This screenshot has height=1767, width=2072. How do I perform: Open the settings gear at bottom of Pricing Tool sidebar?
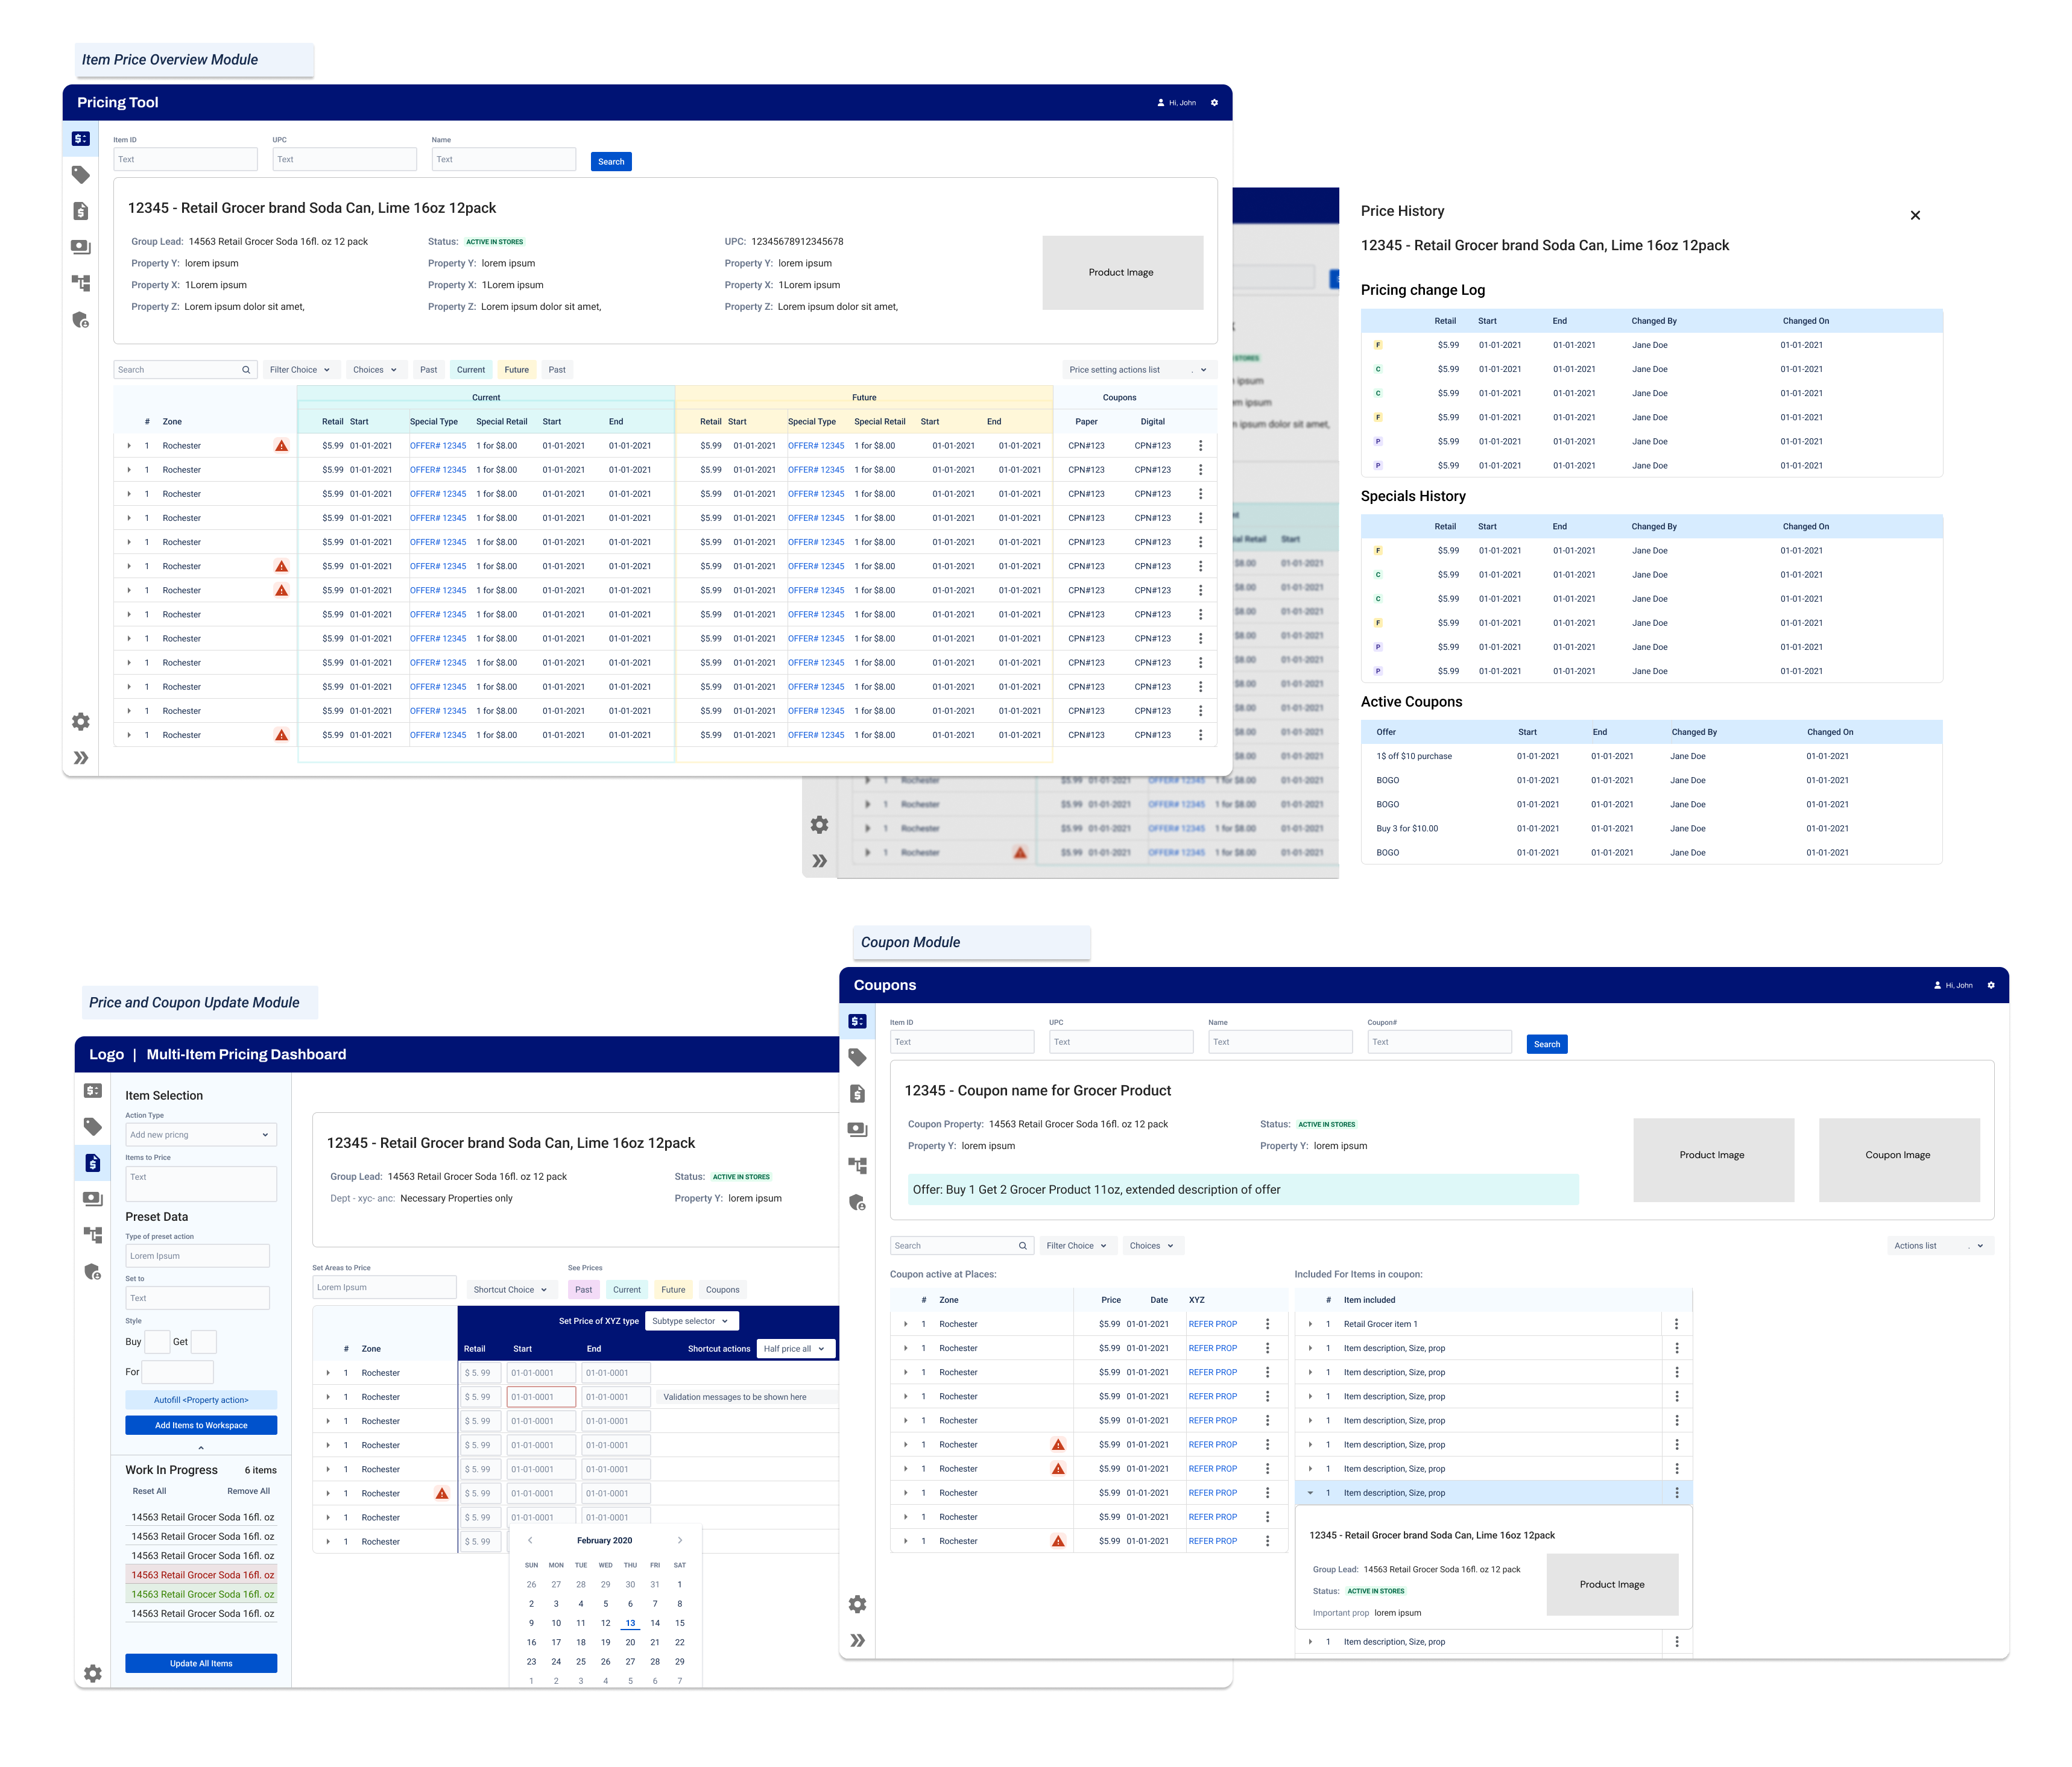[81, 722]
